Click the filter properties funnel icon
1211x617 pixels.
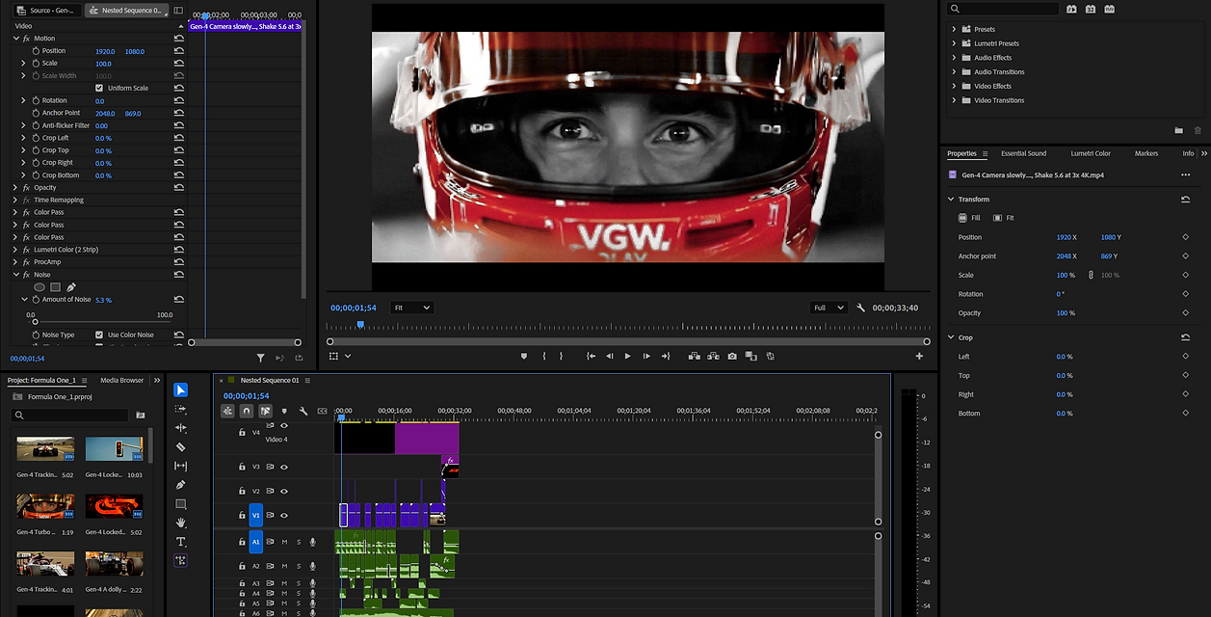tap(259, 358)
